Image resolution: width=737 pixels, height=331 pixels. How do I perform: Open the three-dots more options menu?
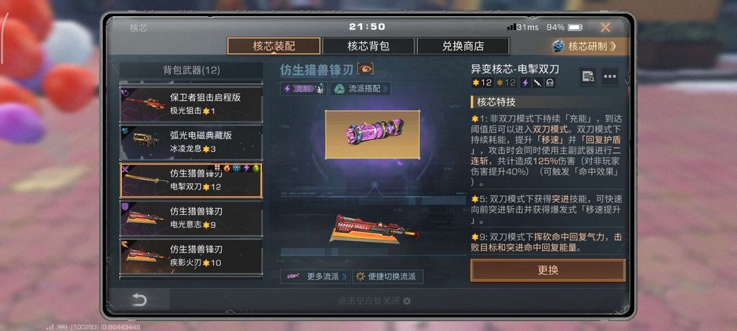(609, 76)
